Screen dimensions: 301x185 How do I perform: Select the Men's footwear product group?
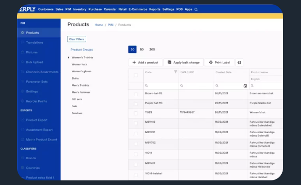(x=81, y=92)
